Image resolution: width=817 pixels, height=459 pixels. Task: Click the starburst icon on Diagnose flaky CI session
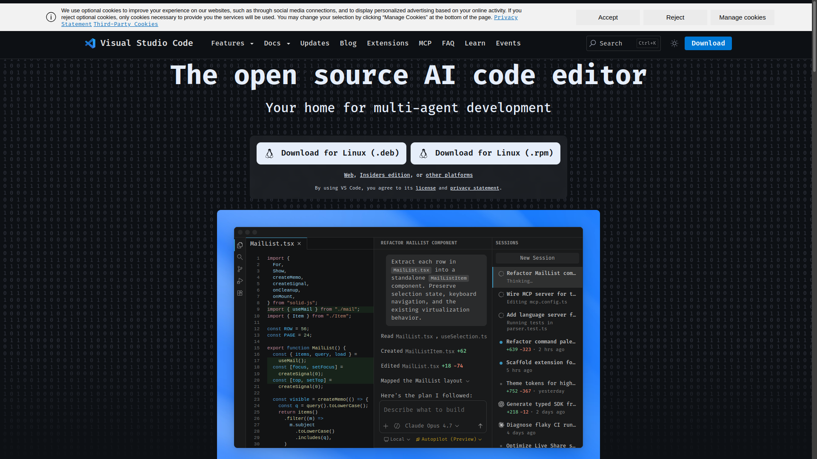501,425
